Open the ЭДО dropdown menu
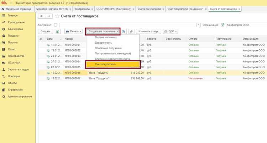 coord(171,31)
